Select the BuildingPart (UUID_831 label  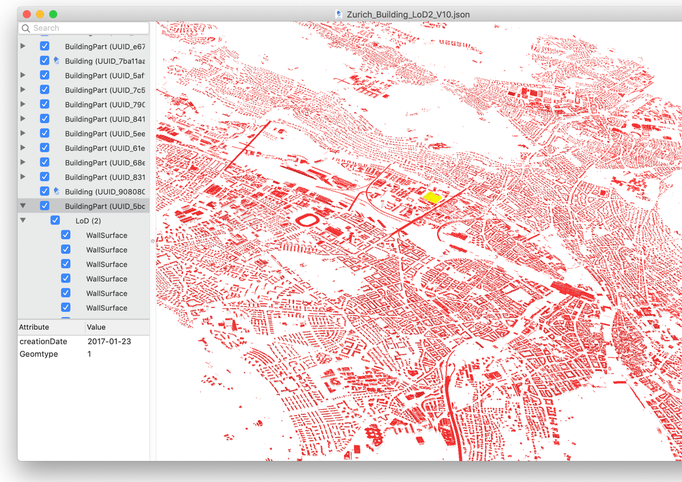(x=105, y=177)
